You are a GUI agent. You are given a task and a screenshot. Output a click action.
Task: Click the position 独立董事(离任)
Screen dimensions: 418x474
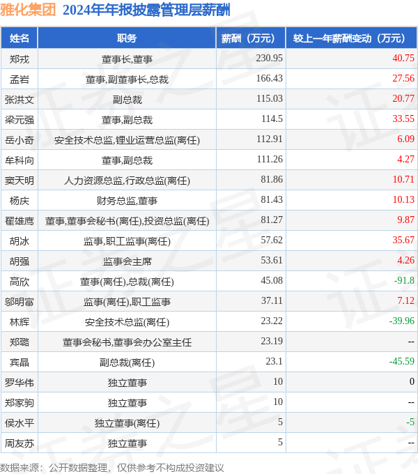point(127,424)
